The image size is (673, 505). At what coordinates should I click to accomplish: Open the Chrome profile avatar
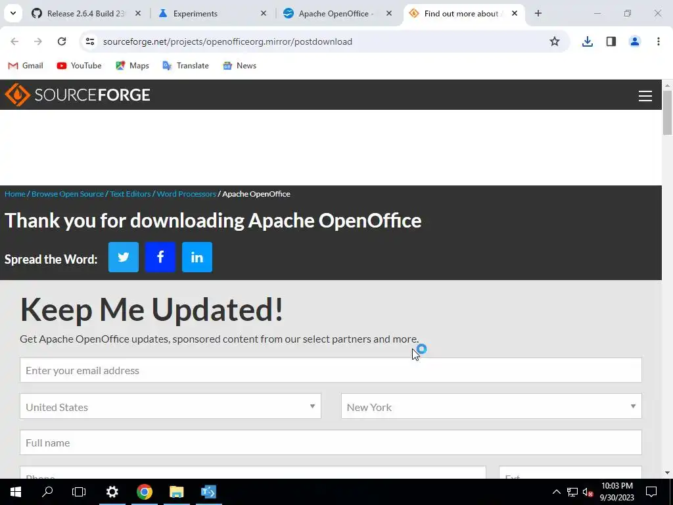[x=635, y=41]
